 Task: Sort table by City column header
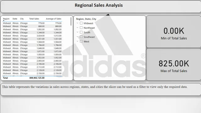pos(22,19)
